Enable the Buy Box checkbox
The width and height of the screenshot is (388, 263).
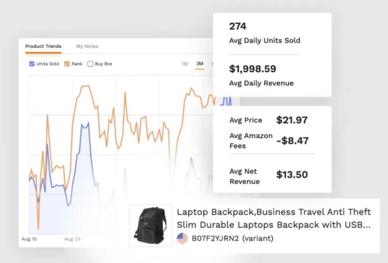click(90, 64)
